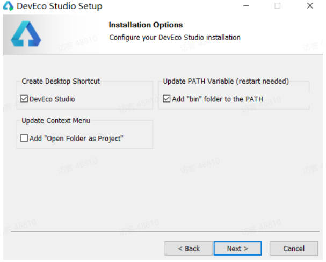This screenshot has height=262, width=326.
Task: Click the "Update Context Menu" group label
Action: click(x=56, y=120)
